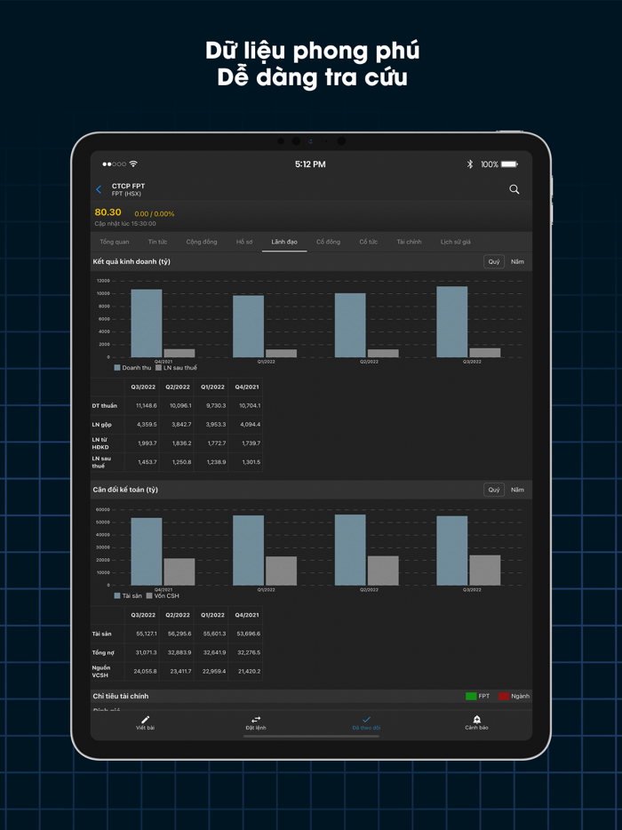Switch to the Cổ đông tab
The height and width of the screenshot is (830, 622).
(x=328, y=242)
